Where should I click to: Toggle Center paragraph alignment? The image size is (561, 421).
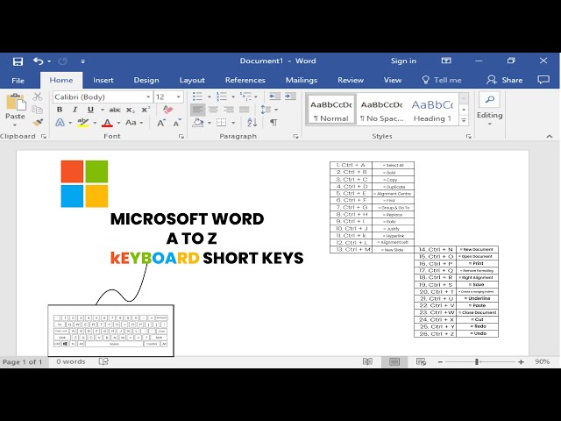point(214,110)
